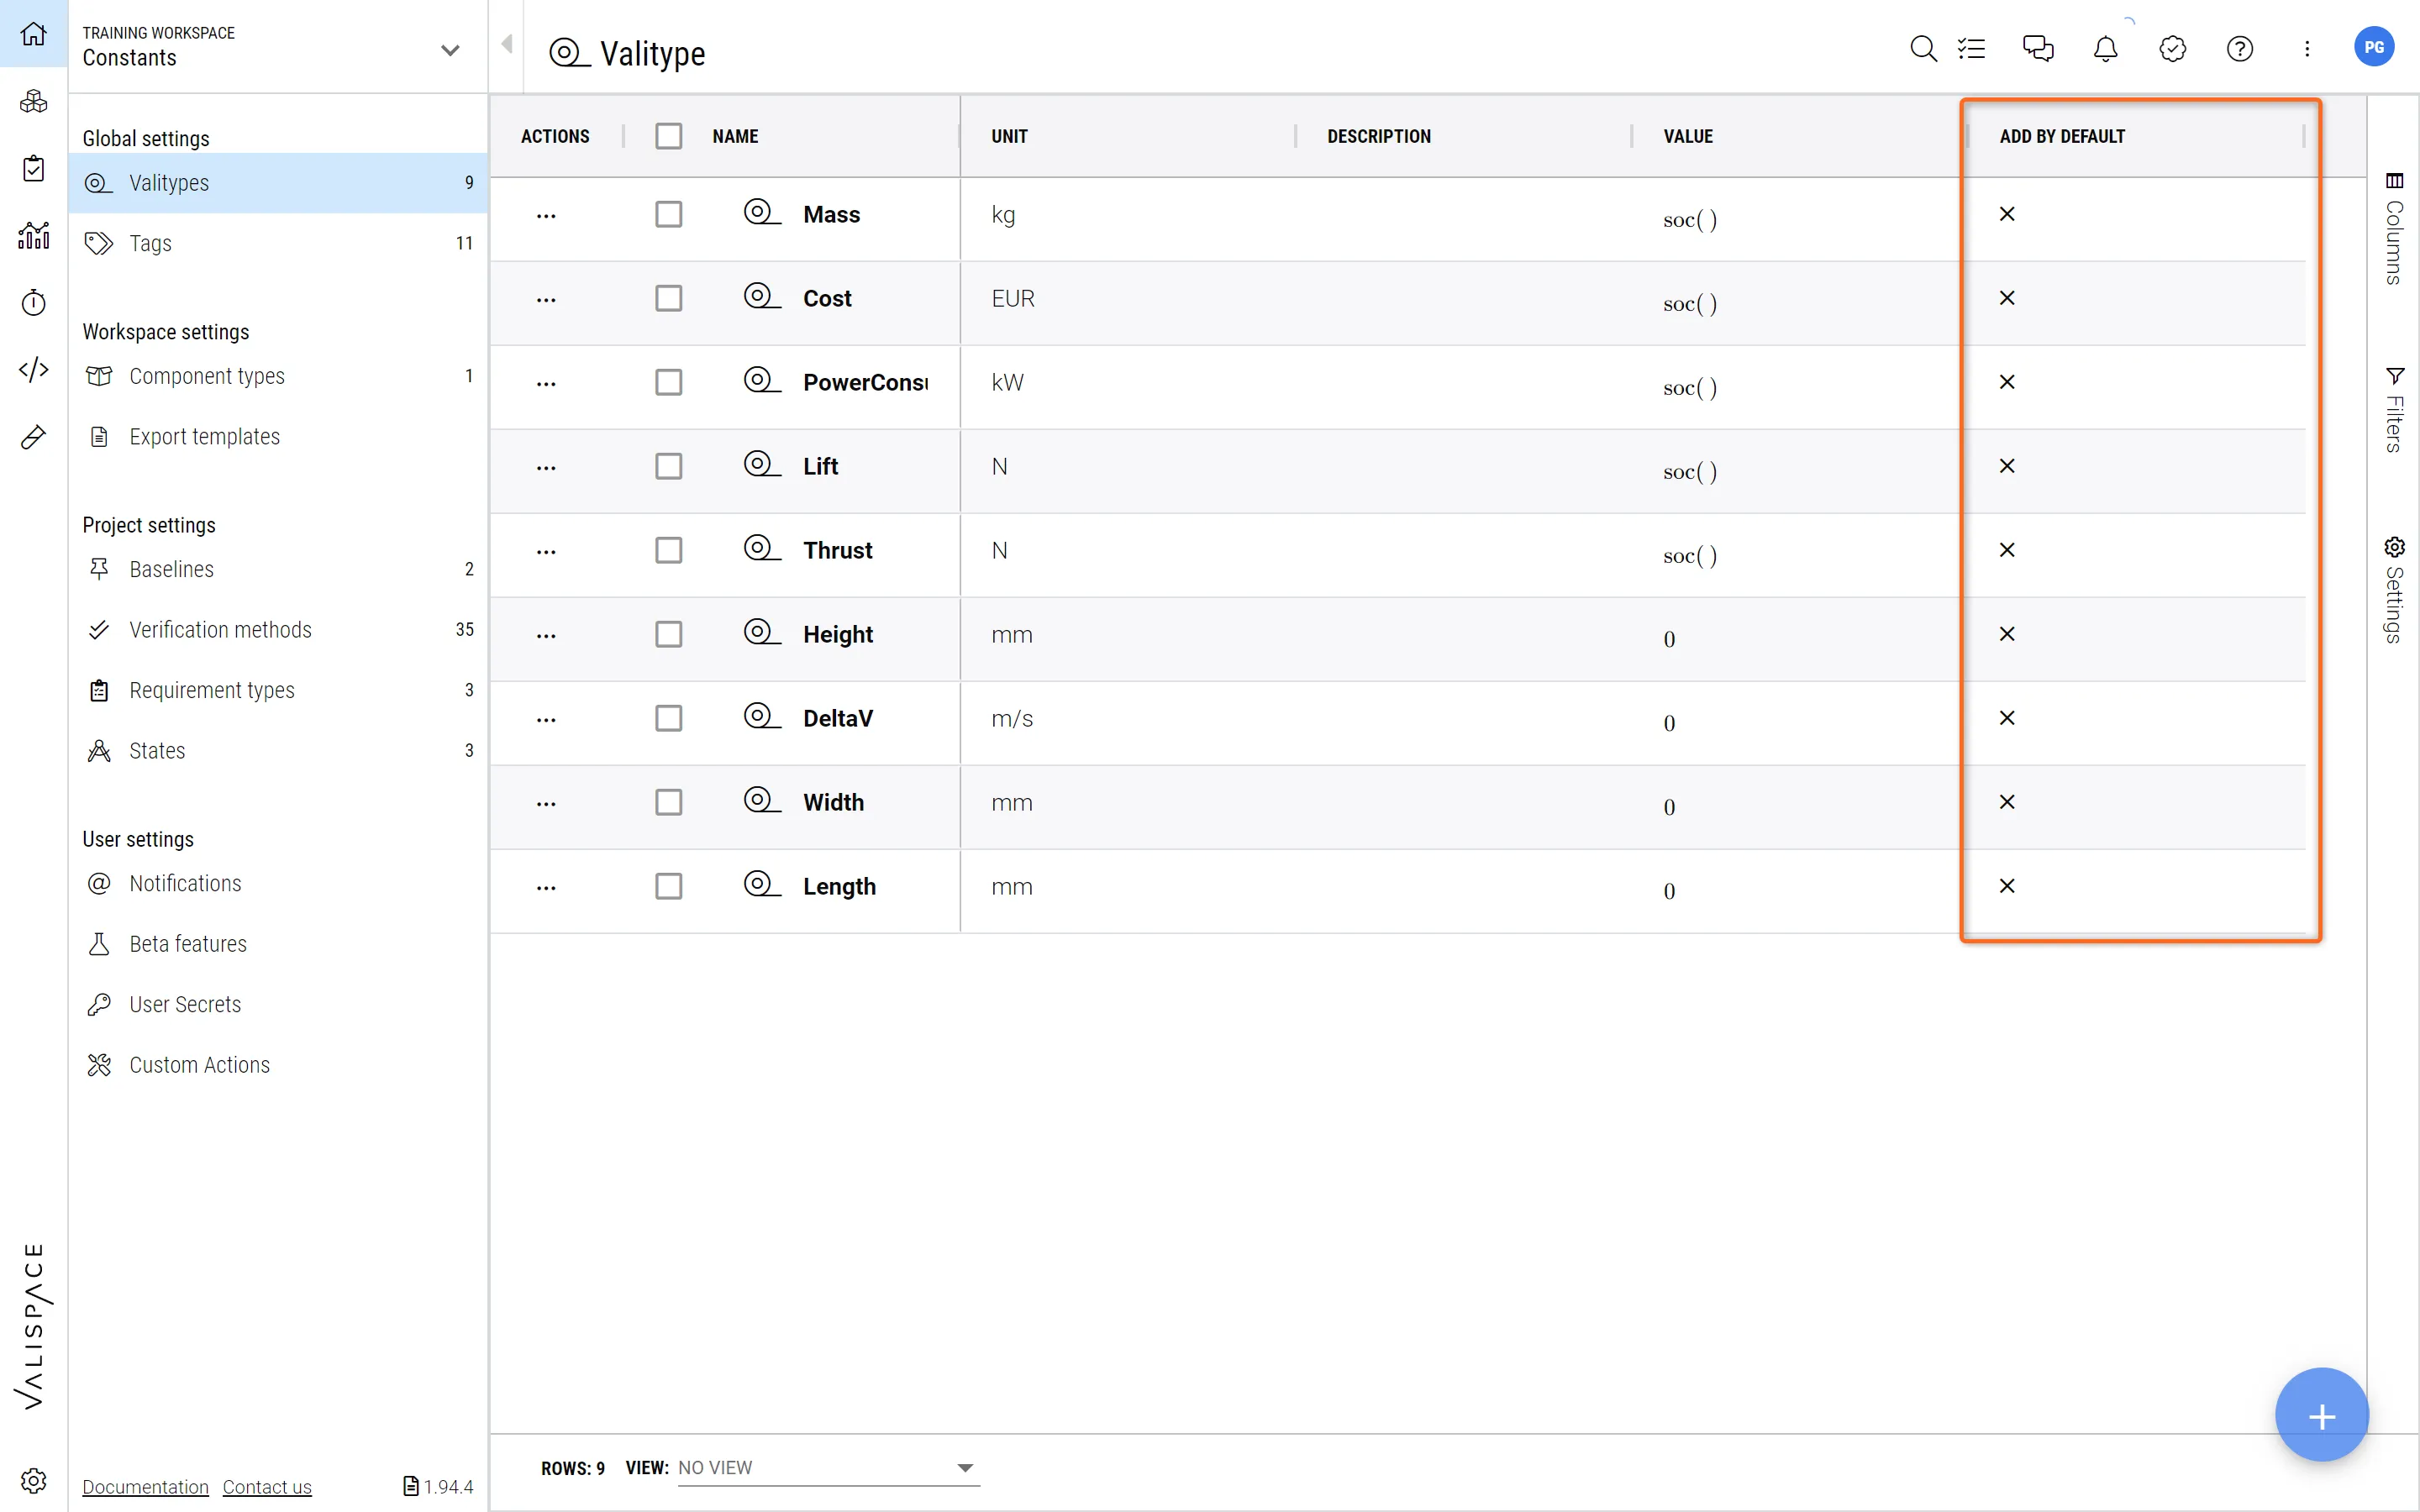Toggle the select-all checkbox in header
Image resolution: width=2420 pixels, height=1512 pixels.
coord(668,136)
